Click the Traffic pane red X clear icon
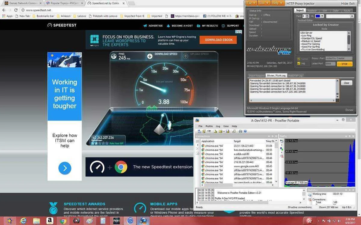Screen dimensions: 361x225 (x=282, y=156)
